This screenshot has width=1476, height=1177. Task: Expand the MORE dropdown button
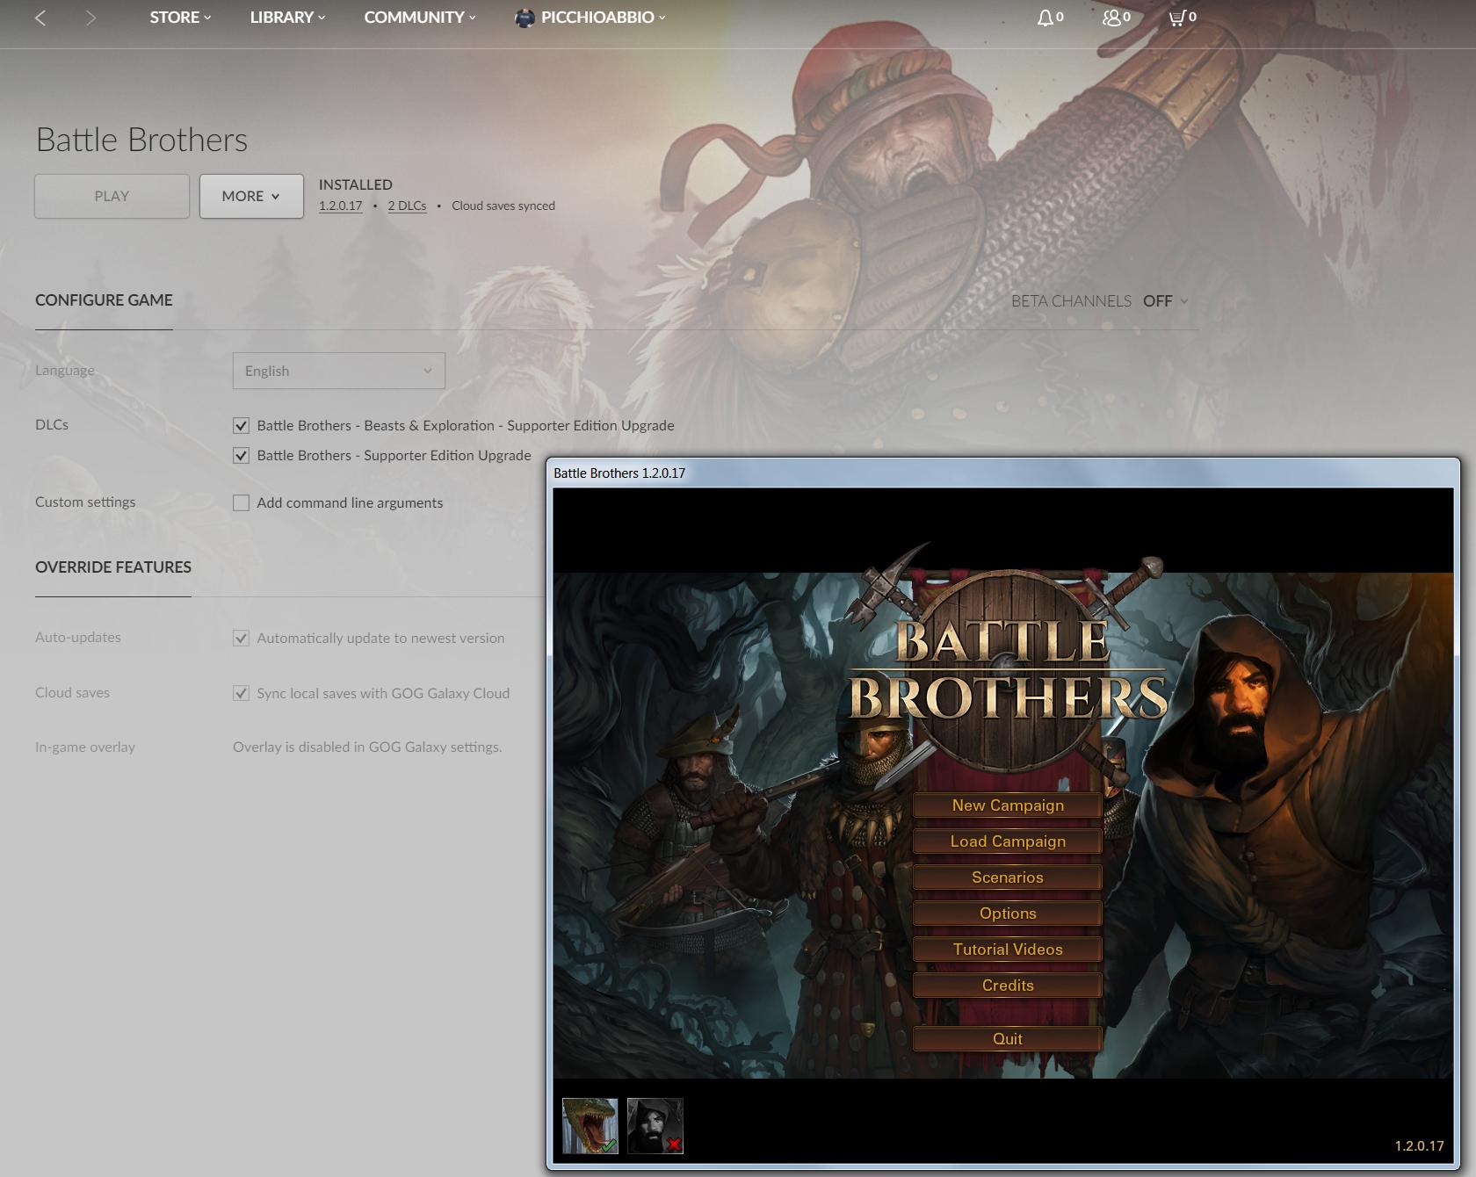[251, 196]
